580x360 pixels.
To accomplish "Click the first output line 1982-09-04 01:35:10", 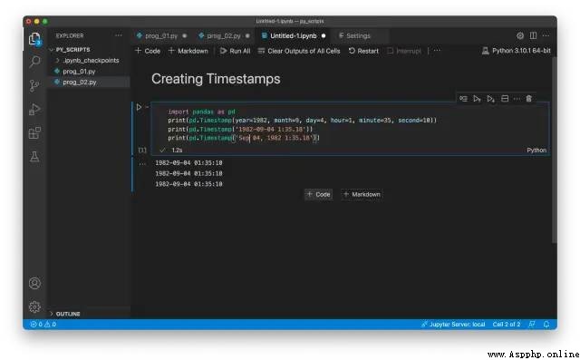I will pos(188,163).
